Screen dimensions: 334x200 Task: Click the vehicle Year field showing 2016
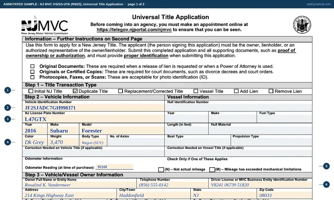(35, 131)
